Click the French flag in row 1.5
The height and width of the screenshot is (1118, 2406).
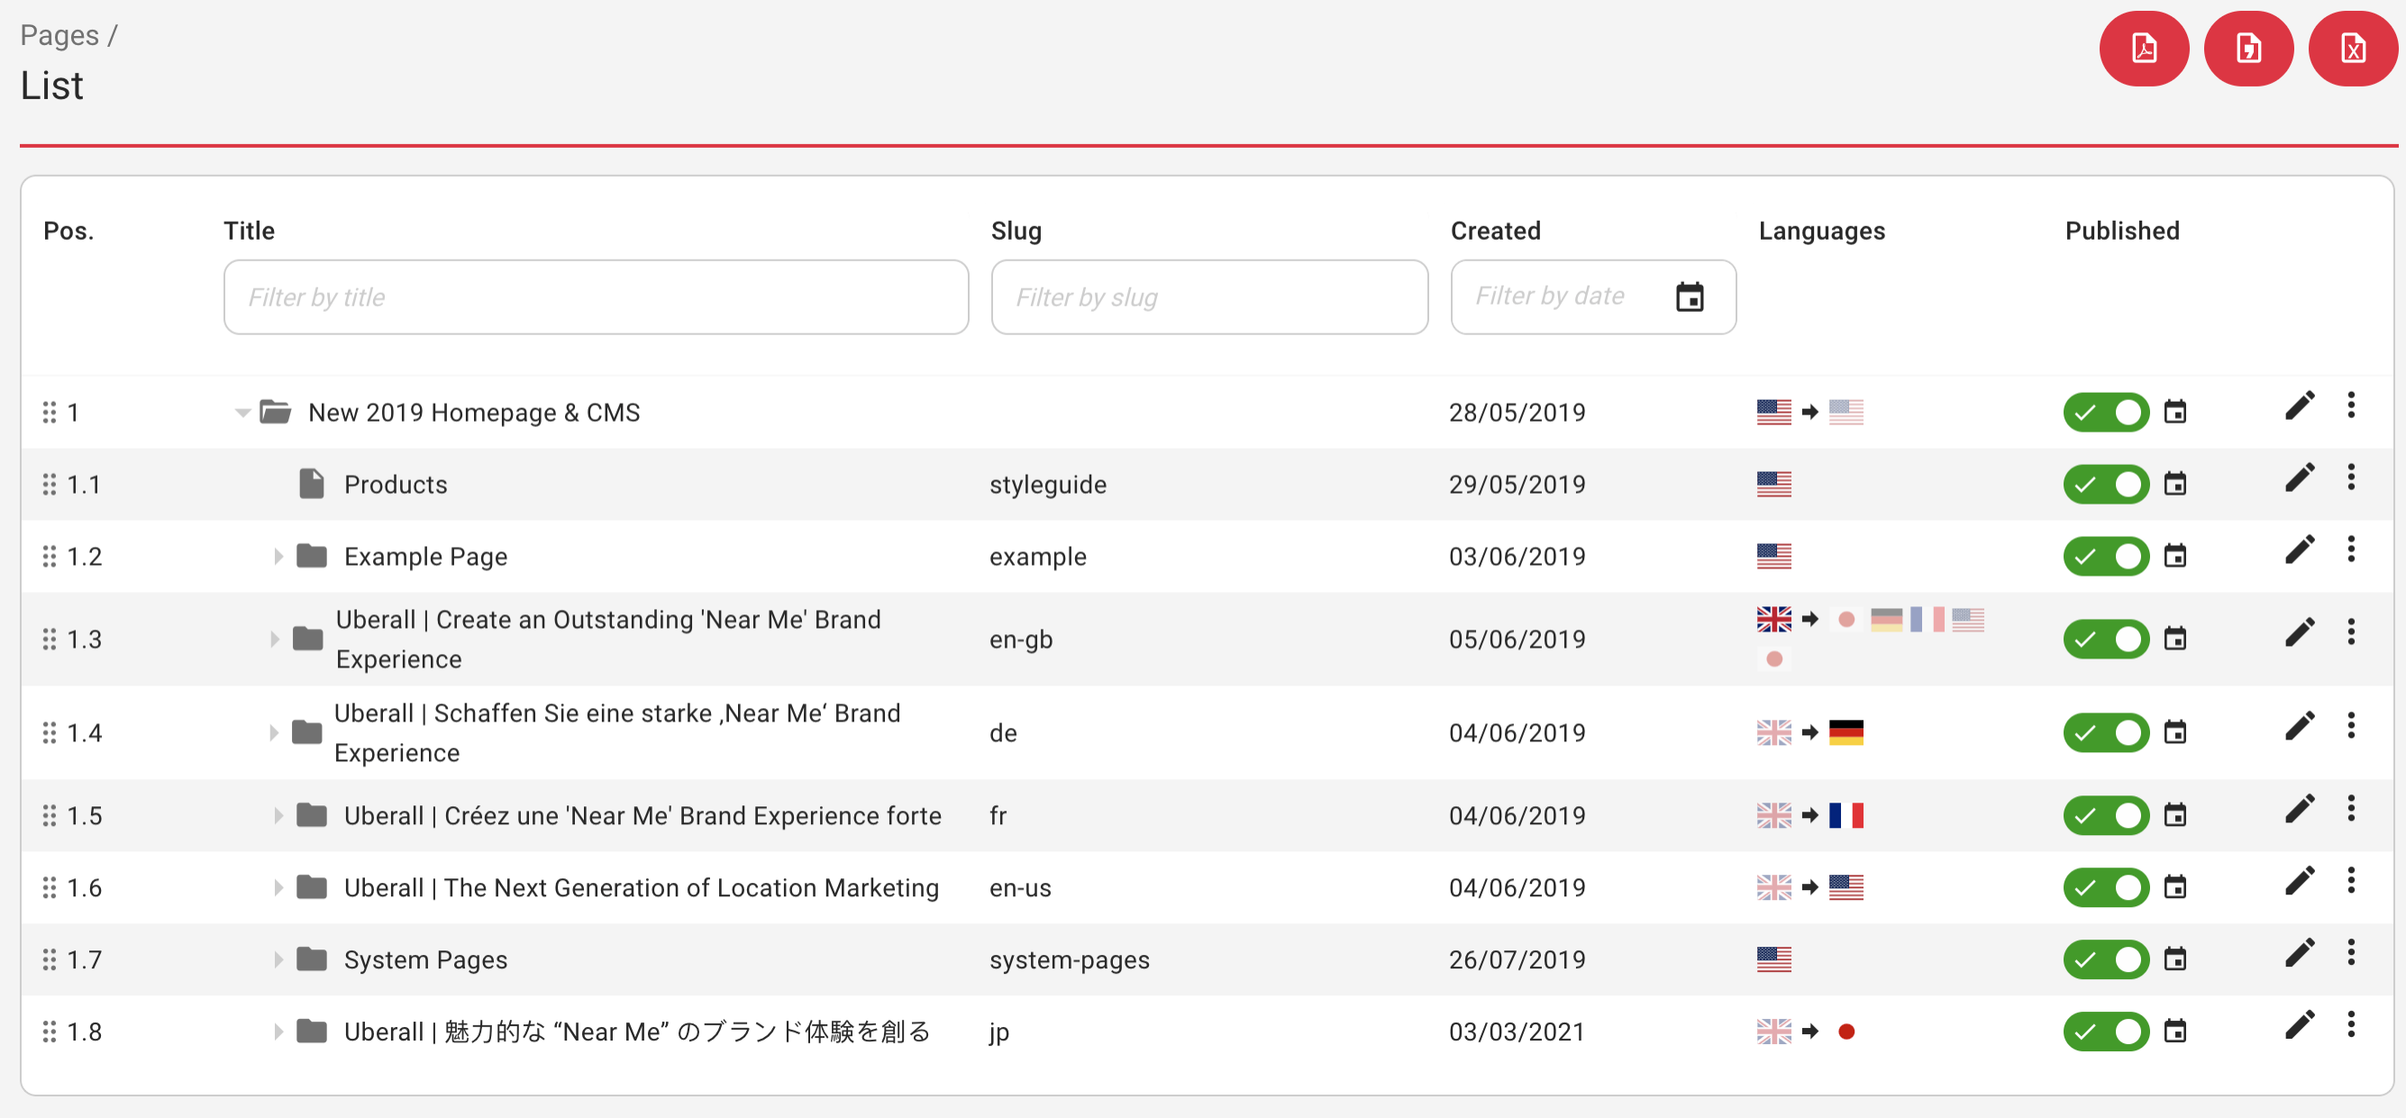1846,815
